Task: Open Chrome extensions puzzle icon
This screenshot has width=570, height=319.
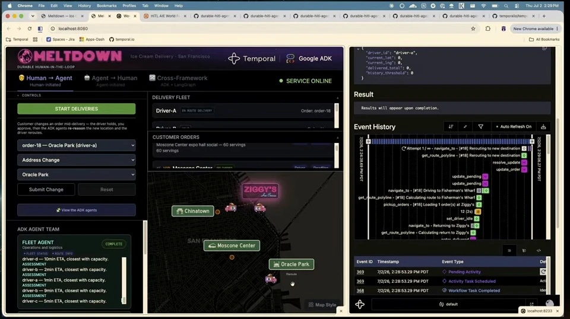Action: point(488,28)
